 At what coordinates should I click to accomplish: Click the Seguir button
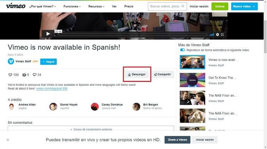pos(48,62)
